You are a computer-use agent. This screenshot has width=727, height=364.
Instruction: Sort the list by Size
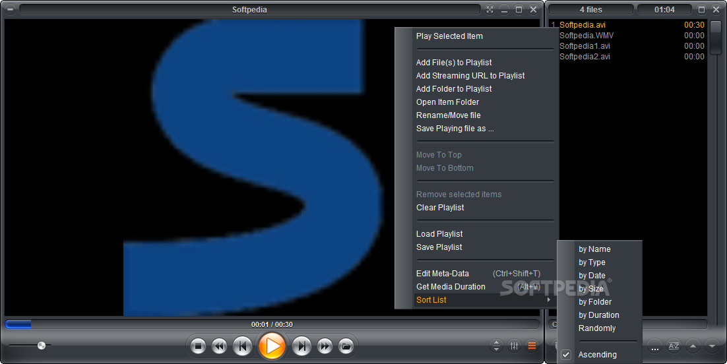[590, 289]
